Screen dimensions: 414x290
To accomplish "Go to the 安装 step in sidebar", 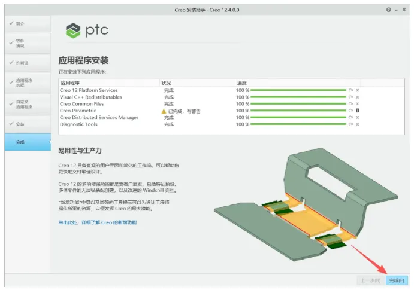I will (x=28, y=124).
